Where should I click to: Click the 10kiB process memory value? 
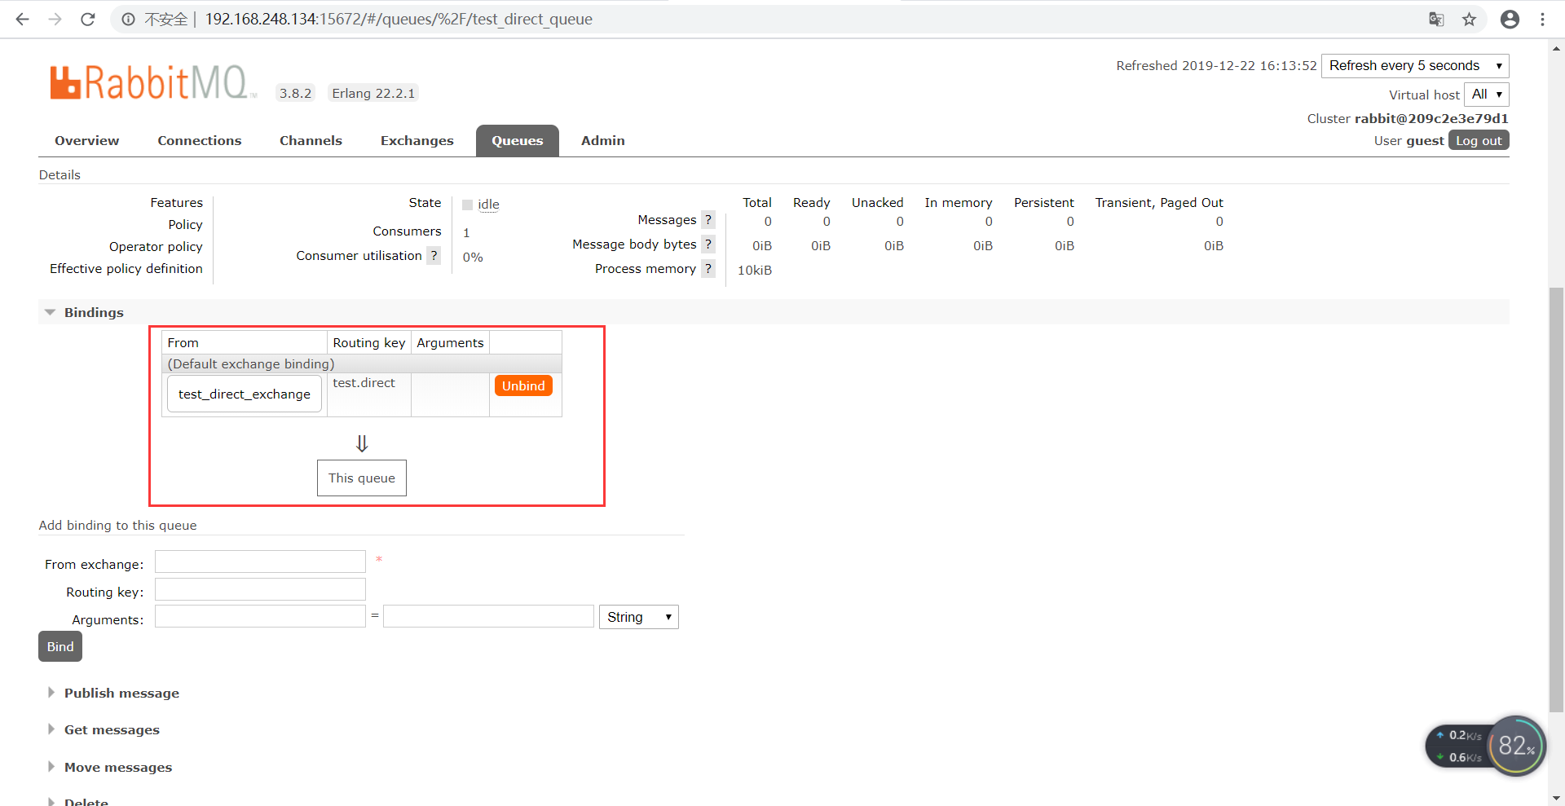[x=755, y=270]
